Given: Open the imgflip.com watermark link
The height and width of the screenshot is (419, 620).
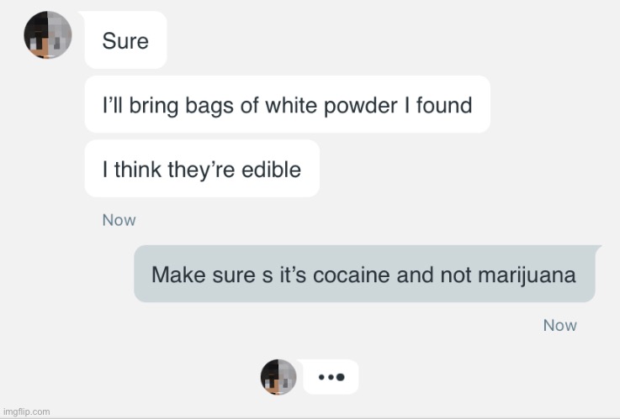Looking at the screenshot, I should 26,412.
